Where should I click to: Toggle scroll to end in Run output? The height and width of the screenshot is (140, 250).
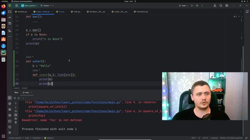point(16,115)
